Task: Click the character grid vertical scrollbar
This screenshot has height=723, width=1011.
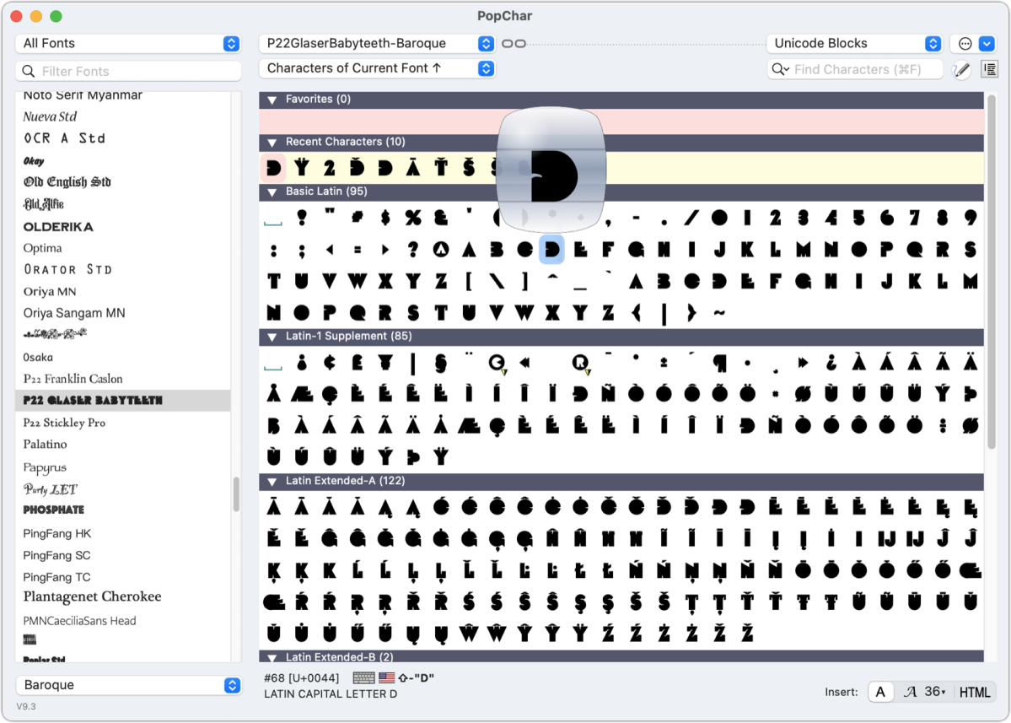Action: (x=991, y=271)
